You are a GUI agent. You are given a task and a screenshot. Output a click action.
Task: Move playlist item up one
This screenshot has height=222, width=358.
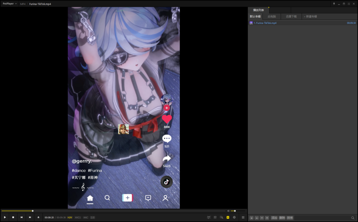click(x=257, y=218)
